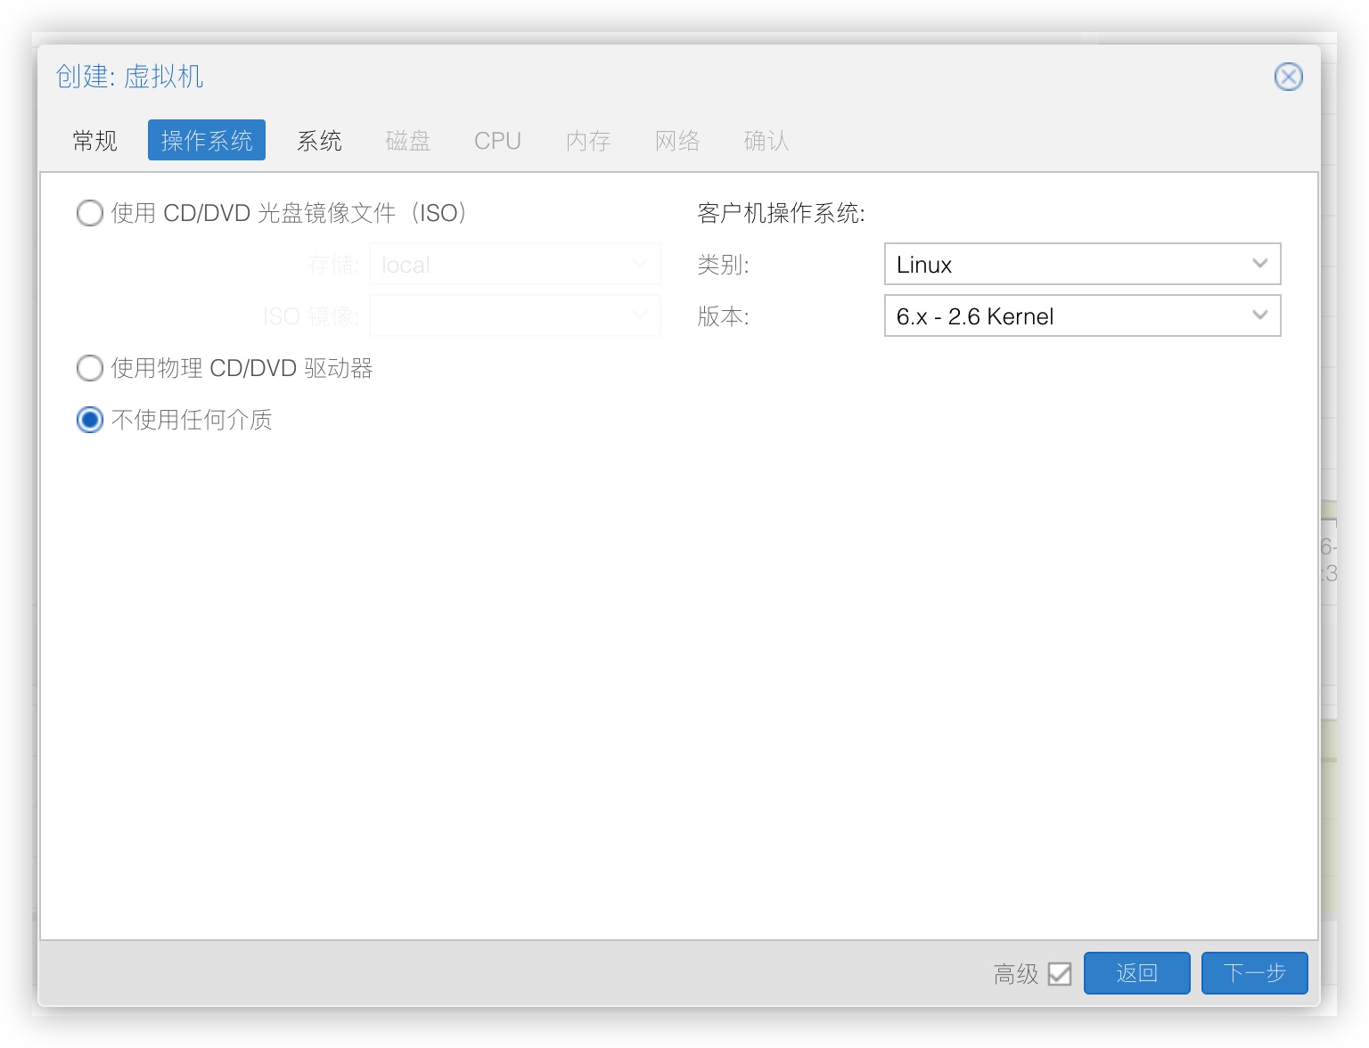The image size is (1369, 1048).
Task: Select the 使用 CD/DVD 光盘镜像文件 (ISO) radio button
Action: (x=90, y=213)
